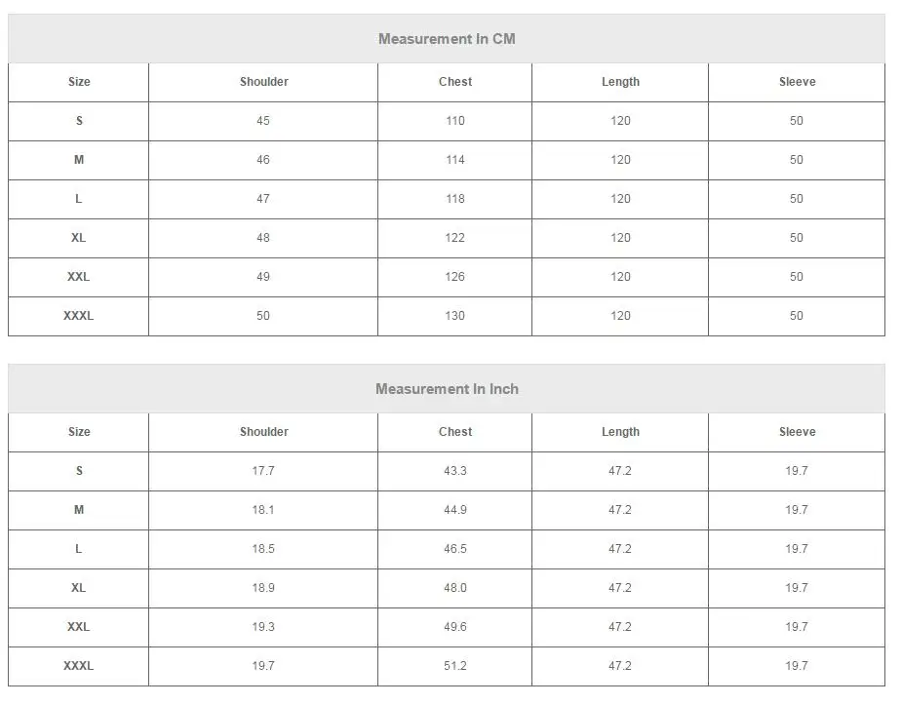Click the Measurement In Inch header

[447, 389]
